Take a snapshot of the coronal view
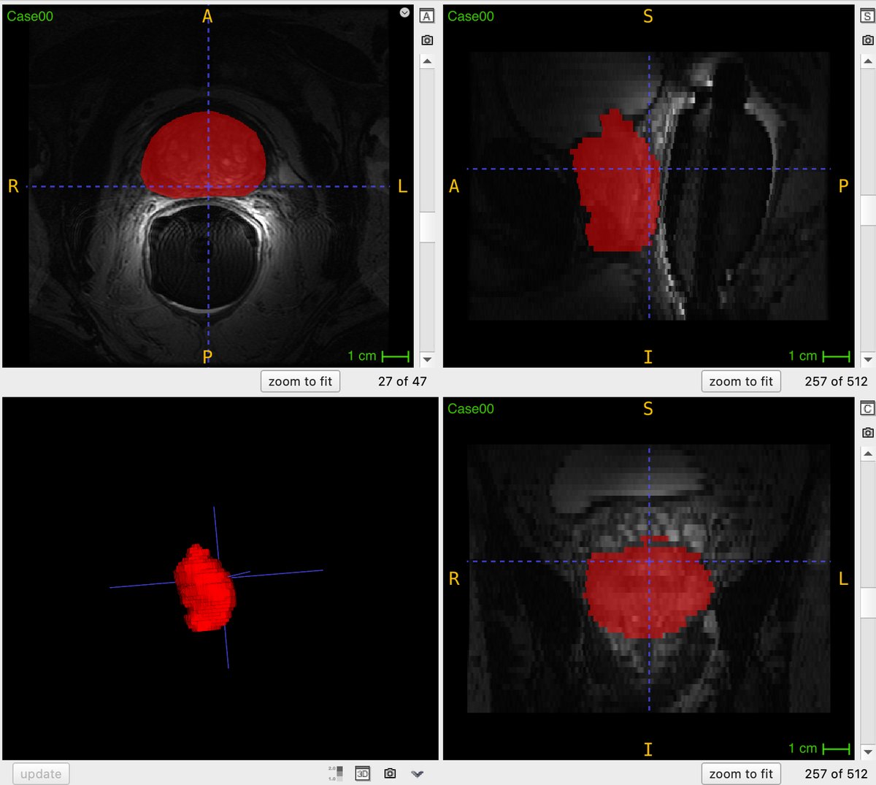Screen dimensions: 876x785 pyautogui.click(x=867, y=433)
